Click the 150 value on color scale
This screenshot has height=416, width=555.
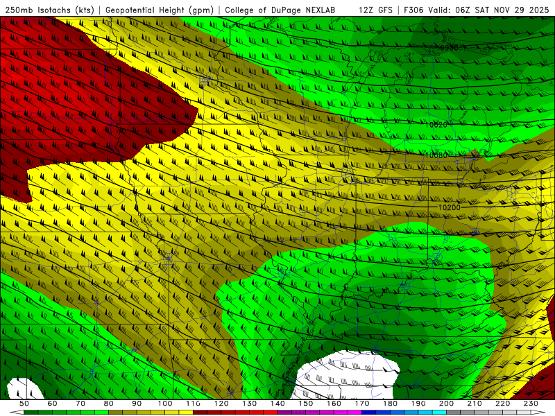[305, 404]
